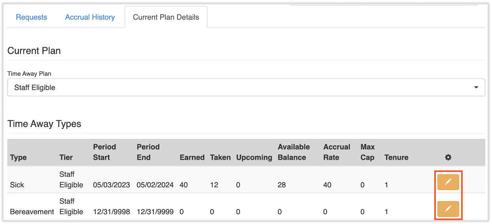Open the Accrual History tab
This screenshot has height=224, width=492.
[90, 17]
